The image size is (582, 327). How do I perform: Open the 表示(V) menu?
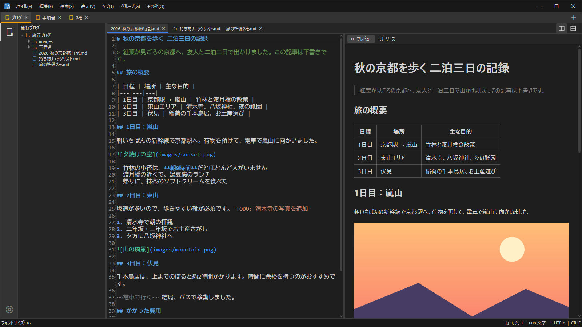(88, 6)
